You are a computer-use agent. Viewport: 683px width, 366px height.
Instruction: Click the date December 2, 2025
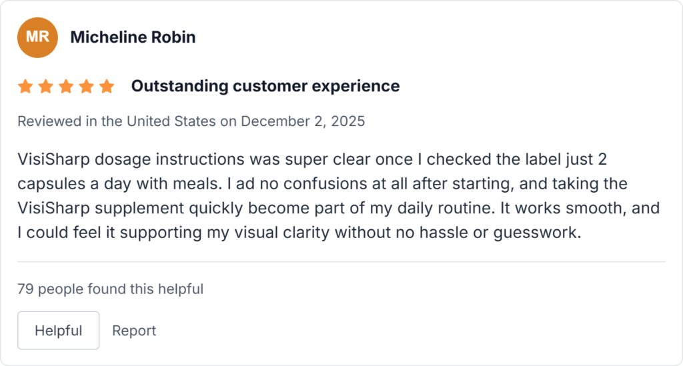coord(303,121)
